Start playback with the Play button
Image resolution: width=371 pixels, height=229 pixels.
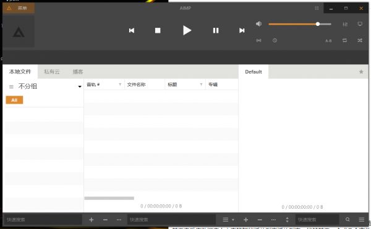point(187,30)
